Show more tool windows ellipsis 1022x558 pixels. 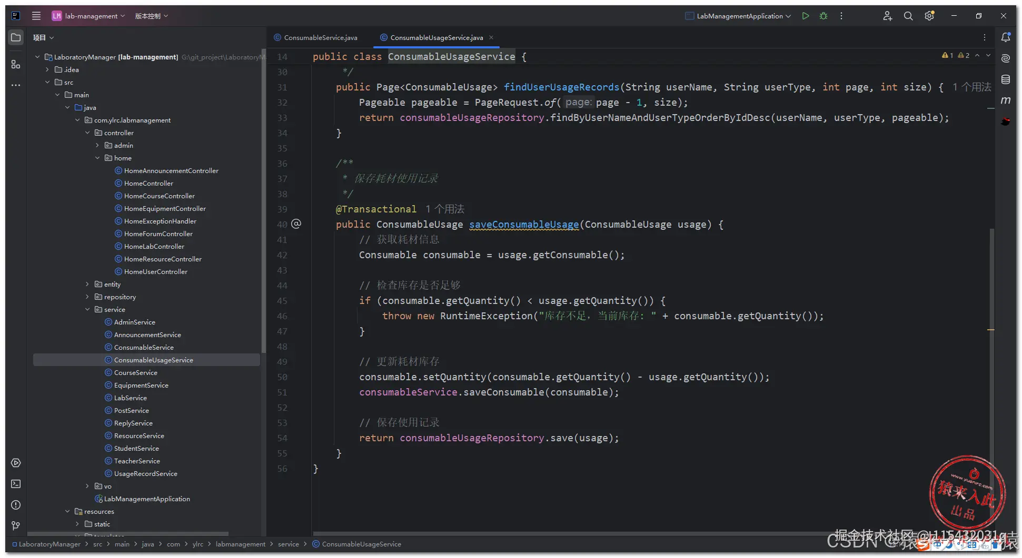16,85
